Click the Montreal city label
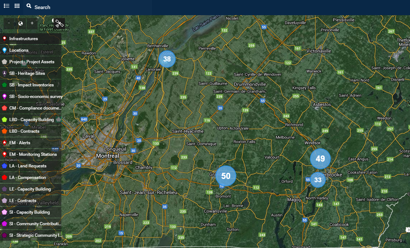 (x=108, y=156)
